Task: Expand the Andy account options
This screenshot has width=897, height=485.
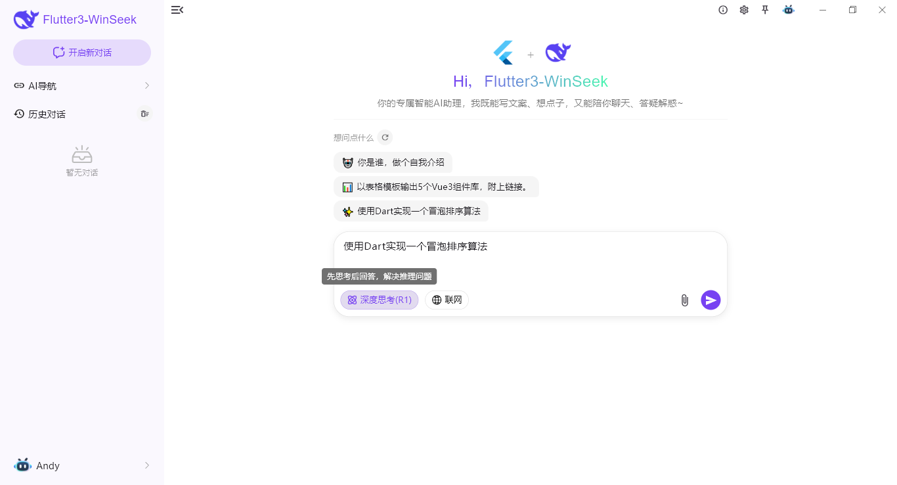Action: 81,465
